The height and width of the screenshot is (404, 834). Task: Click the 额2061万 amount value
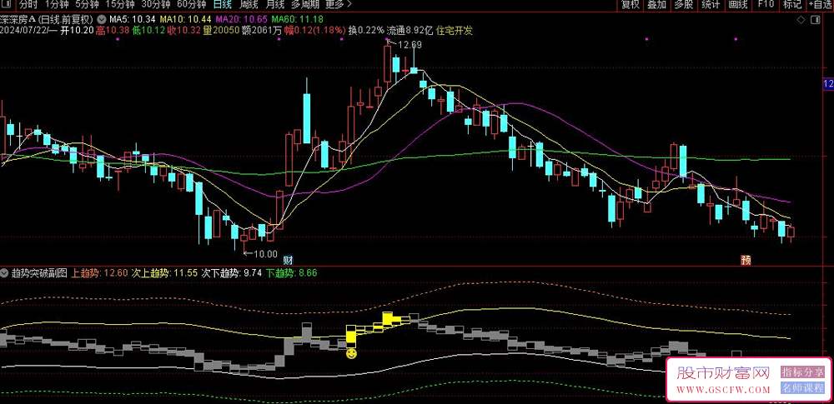pos(262,30)
